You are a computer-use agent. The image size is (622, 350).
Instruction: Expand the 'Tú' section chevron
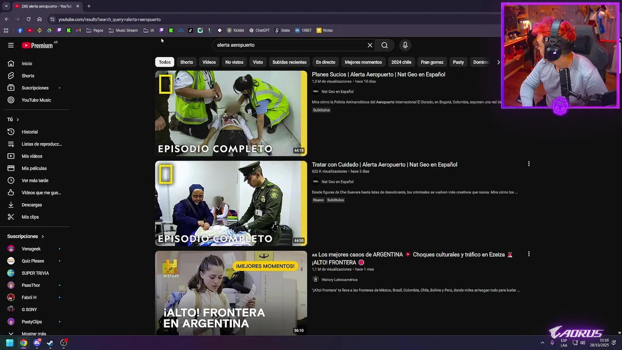point(17,120)
